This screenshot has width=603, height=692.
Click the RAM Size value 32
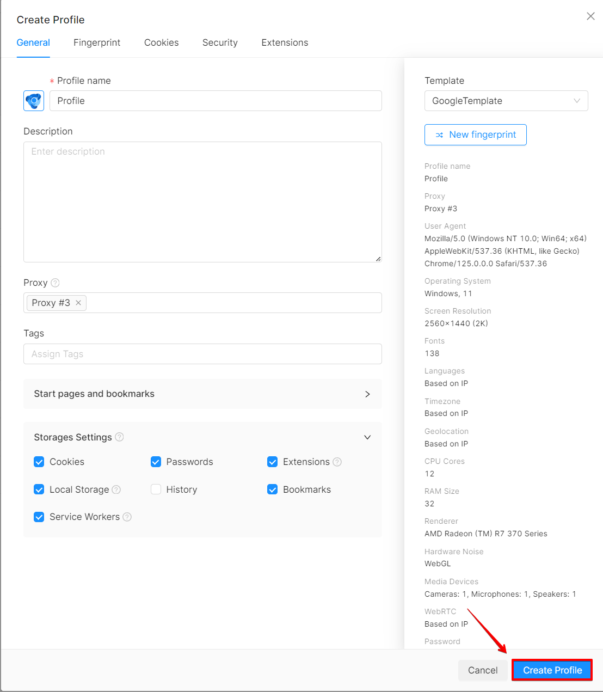click(429, 504)
